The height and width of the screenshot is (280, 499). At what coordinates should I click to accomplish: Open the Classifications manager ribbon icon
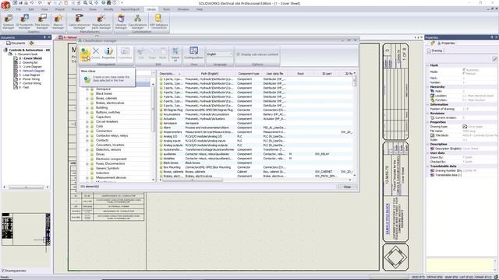coord(137,22)
